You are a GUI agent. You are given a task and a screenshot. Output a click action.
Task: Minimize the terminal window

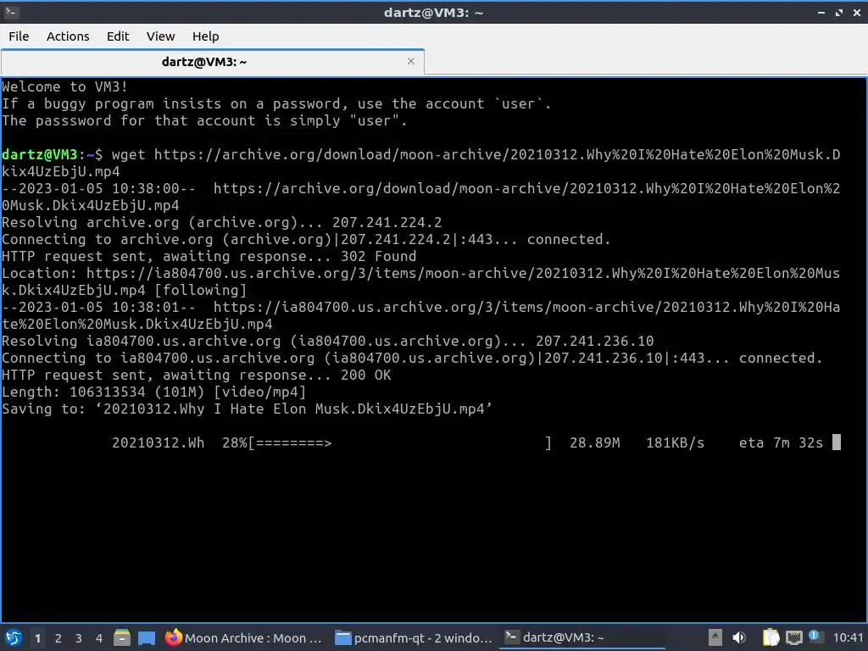(821, 12)
